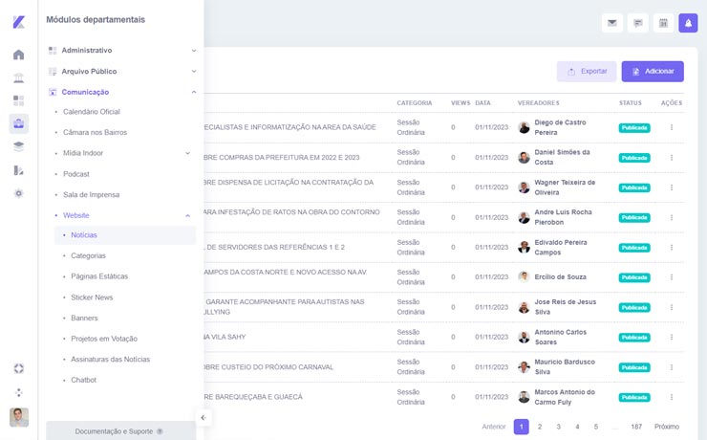Image resolution: width=707 pixels, height=440 pixels.
Task: Go to Home icon in left rail
Action: click(18, 55)
